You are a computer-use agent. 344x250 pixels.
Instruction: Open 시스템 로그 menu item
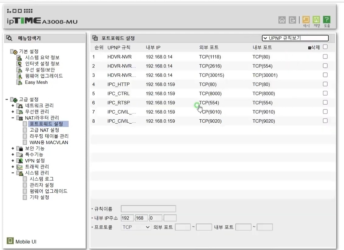(42, 179)
